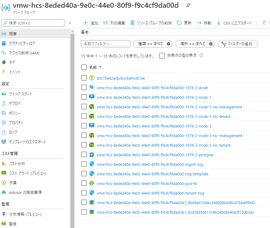Focus the 検索 (Ctrl+/) search box

coord(33,23)
